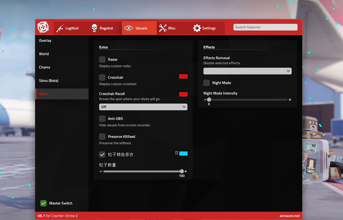Image resolution: width=343 pixels, height=220 pixels.
Task: Click the minus icon of the Night Mode Intensity slider
Action: click(x=205, y=100)
